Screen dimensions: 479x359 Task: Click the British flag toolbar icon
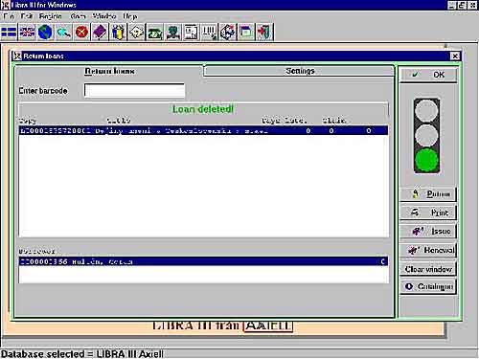(27, 33)
